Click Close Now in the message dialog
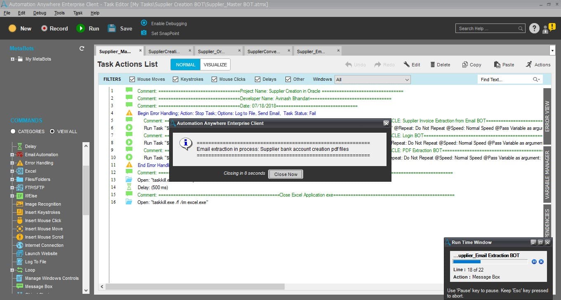This screenshot has width=561, height=300. pyautogui.click(x=286, y=174)
